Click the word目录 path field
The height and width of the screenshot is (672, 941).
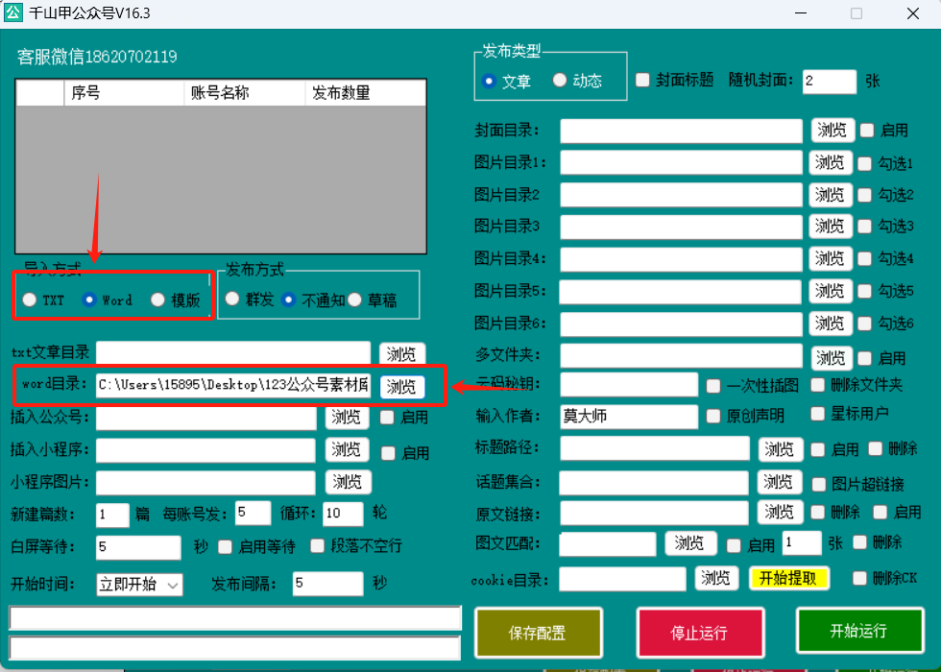[x=233, y=385]
